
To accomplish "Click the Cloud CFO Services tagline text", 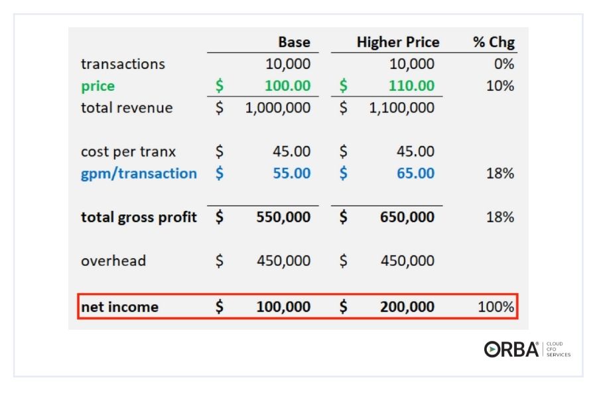I will [x=558, y=349].
